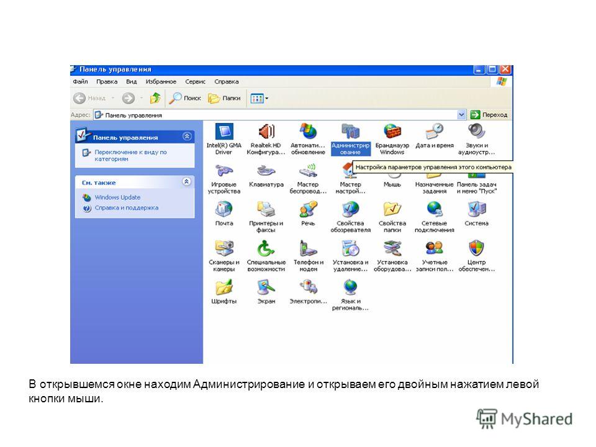Image resolution: width=596 pixels, height=447 pixels.
Task: Open the Экран icon
Action: coord(266,292)
